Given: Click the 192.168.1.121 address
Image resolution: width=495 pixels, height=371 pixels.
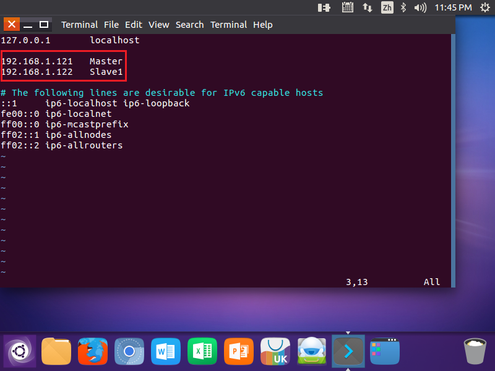Looking at the screenshot, I should [37, 61].
